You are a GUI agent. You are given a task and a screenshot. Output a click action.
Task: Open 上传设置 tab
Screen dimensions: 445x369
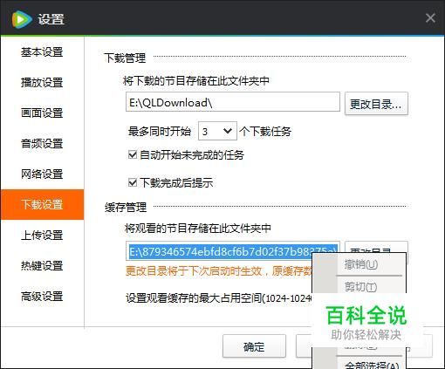pyautogui.click(x=42, y=235)
